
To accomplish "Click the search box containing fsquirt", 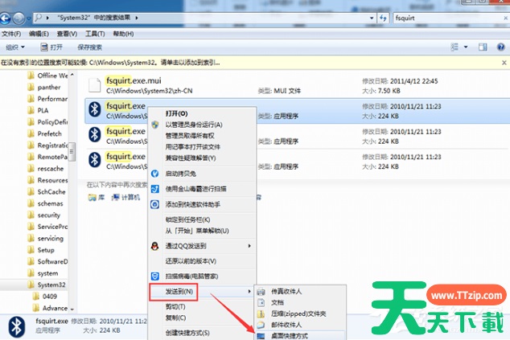I will (450, 18).
